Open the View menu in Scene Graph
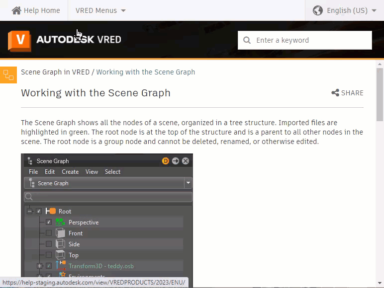The image size is (384, 288). 92,172
